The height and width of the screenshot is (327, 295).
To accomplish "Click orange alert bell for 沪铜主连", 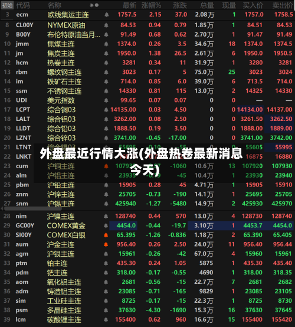I will (106, 166).
